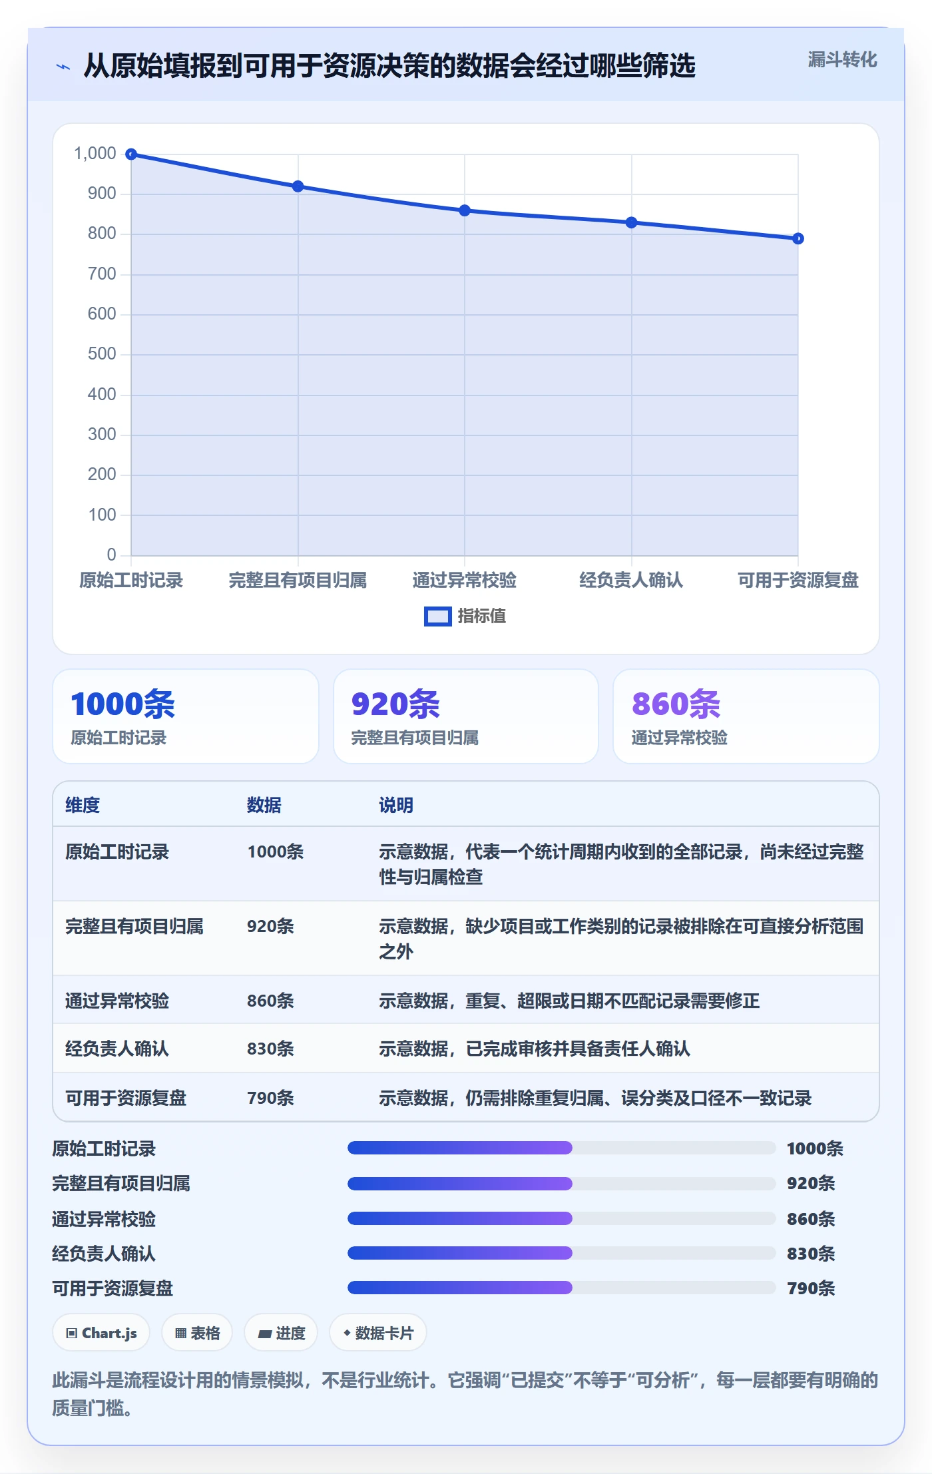Click the progress bar for 经负责人确认
Viewport: 932px width, 1474px height.
click(x=561, y=1253)
